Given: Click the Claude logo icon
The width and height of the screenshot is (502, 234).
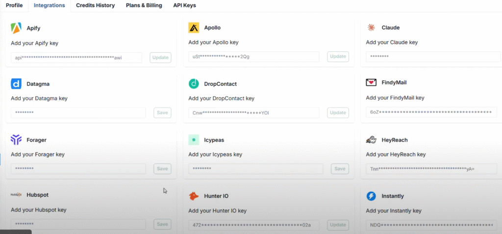Looking at the screenshot, I should click(x=371, y=28).
